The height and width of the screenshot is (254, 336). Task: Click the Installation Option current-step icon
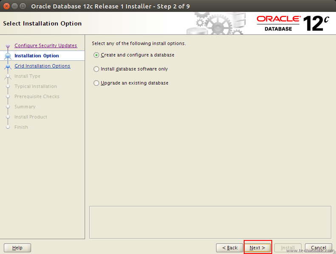click(x=8, y=56)
